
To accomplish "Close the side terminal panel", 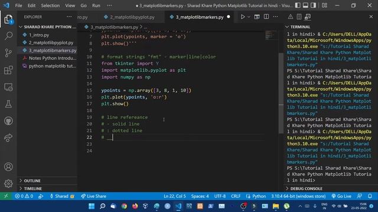I will (x=371, y=16).
